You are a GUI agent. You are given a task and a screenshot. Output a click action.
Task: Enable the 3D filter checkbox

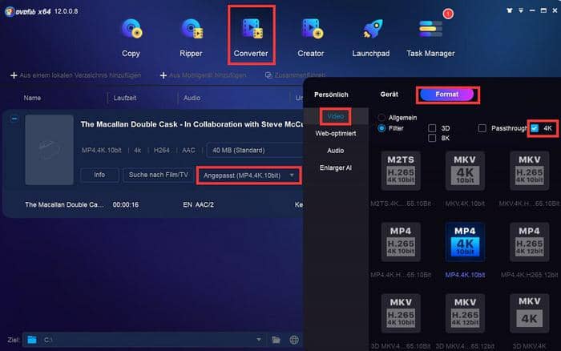coord(432,128)
